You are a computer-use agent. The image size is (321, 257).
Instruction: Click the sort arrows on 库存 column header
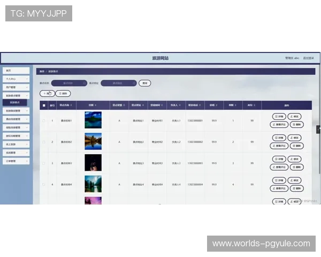255,105
